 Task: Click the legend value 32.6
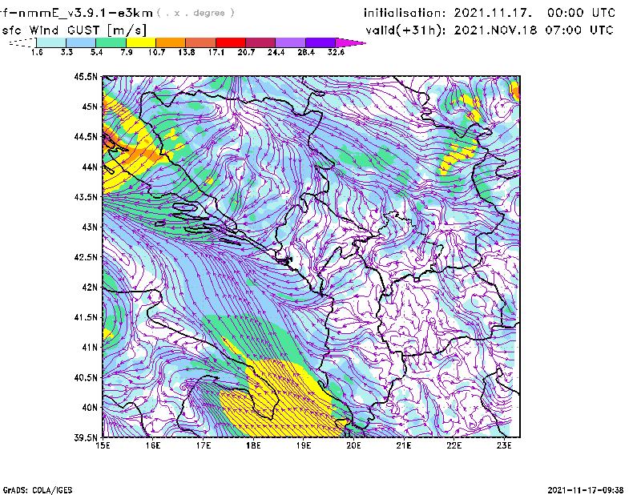click(336, 52)
